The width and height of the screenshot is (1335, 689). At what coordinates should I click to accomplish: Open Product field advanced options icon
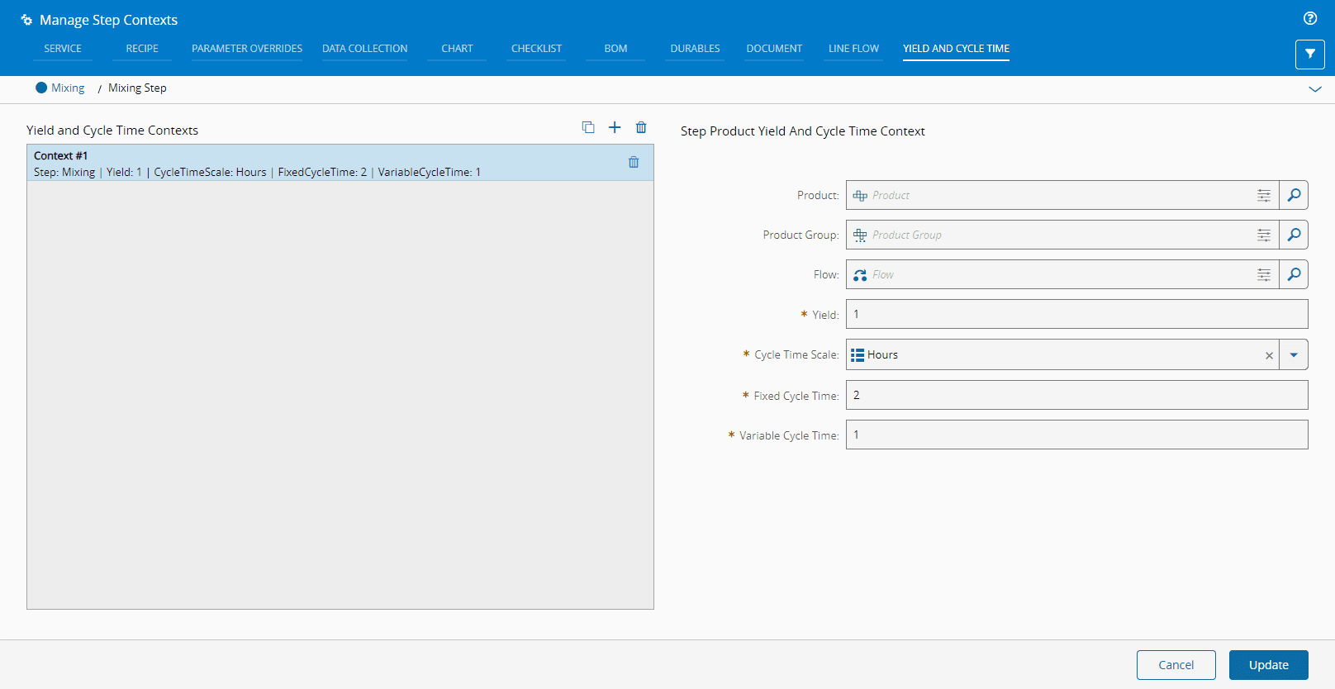tap(1263, 195)
